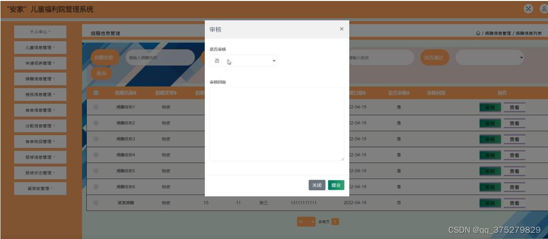Click 审核 button for row 捐赠名称1
Screen dimensions: 548x239
[x=490, y=108]
